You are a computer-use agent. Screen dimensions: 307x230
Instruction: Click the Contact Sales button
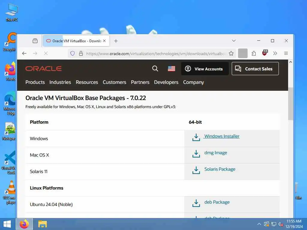pyautogui.click(x=255, y=69)
